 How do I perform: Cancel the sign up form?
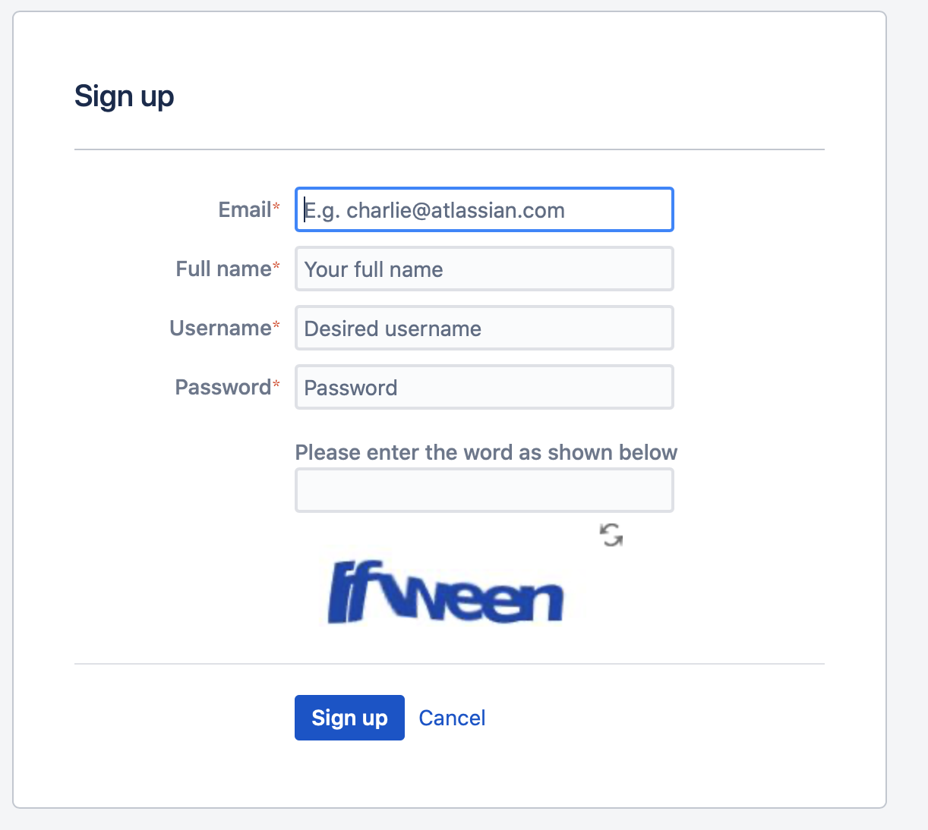(452, 718)
